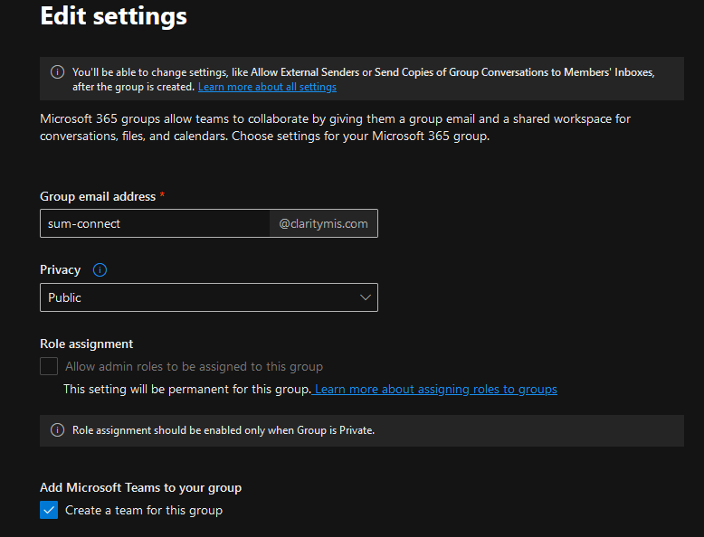
Task: Open Learn more about all settings link
Action: tap(267, 87)
